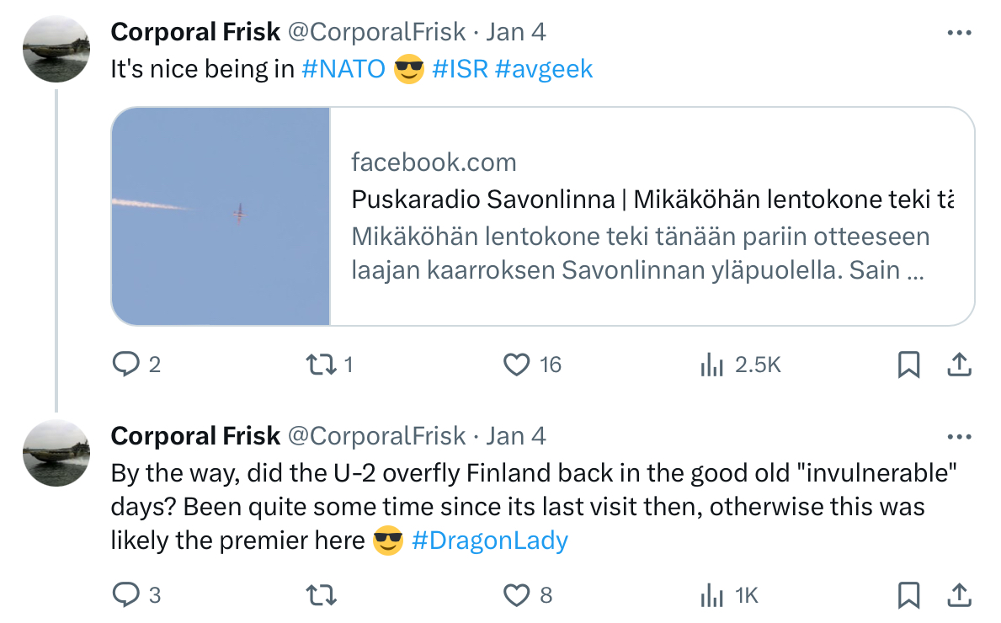Reply to the U-2 overfly tweet
This screenshot has width=1001, height=623.
[125, 595]
